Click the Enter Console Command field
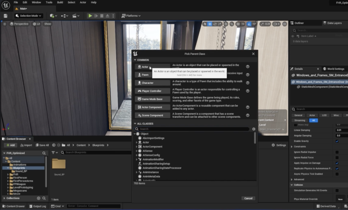The width and height of the screenshot is (348, 210). pos(93,206)
